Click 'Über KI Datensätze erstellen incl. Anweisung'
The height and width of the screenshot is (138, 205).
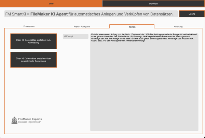click(33, 41)
